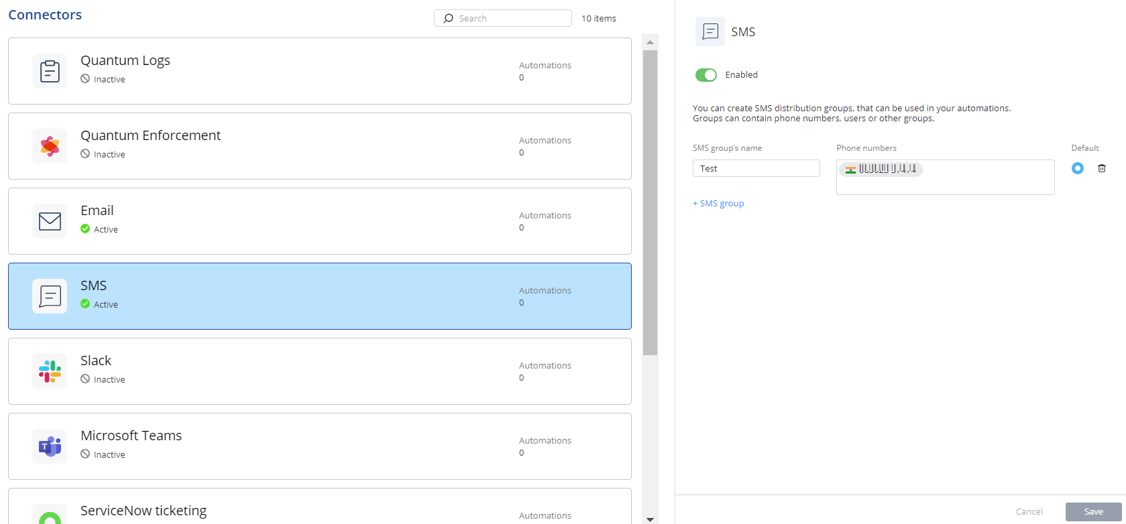This screenshot has width=1126, height=524.
Task: Click the scrollbar down arrow in the connectors list
Action: coord(650,519)
